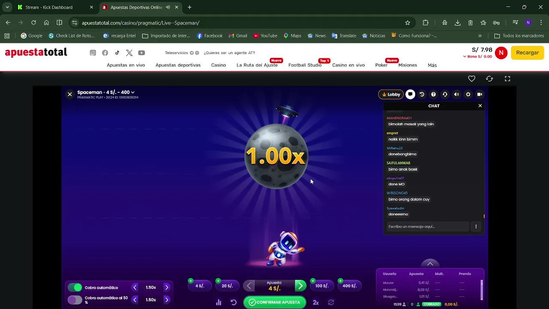Reload the game with circular arrows icon
This screenshot has height=309, width=549.
click(489, 79)
